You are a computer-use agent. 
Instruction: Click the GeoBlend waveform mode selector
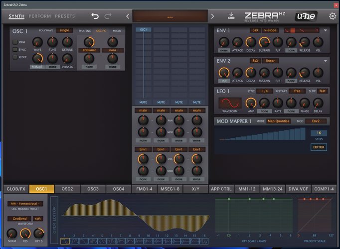point(20,219)
